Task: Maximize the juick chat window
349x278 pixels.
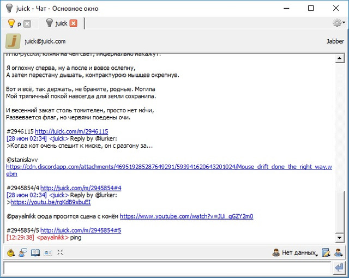Action: [311, 8]
